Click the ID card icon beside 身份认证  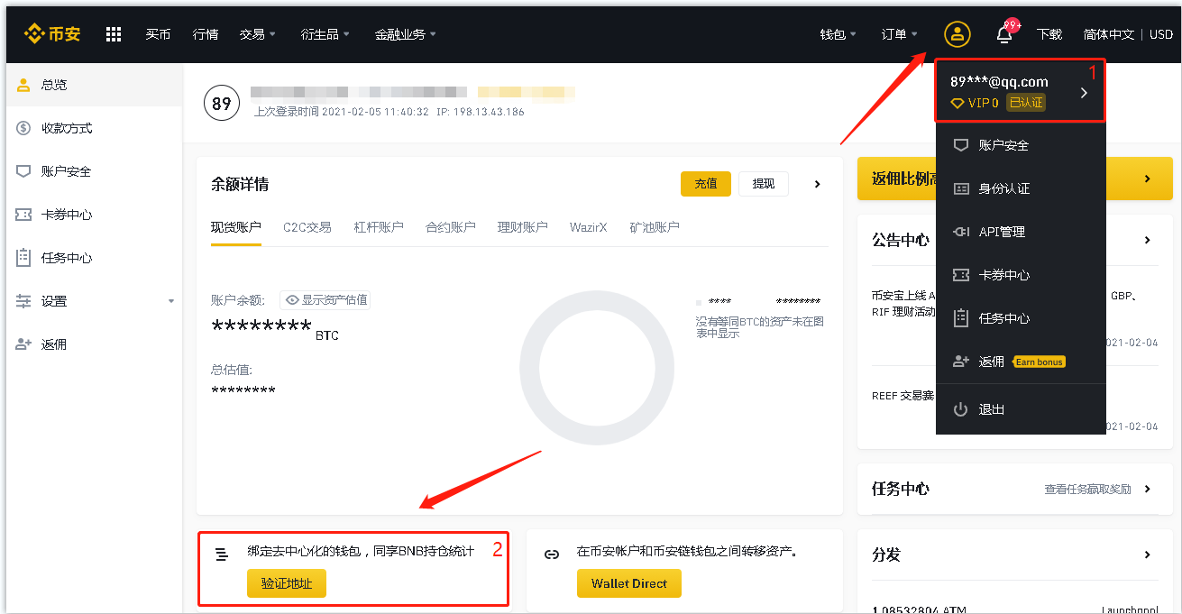[961, 188]
